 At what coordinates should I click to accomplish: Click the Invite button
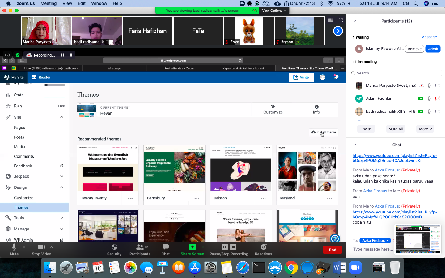[x=366, y=129]
